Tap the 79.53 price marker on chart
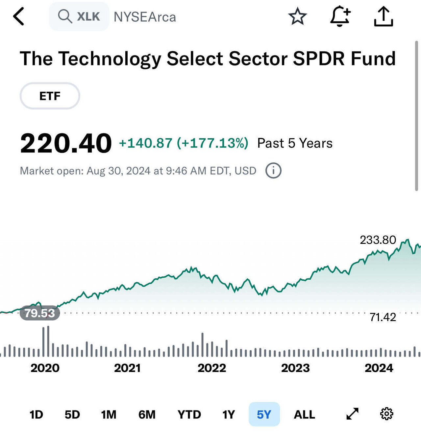This screenshot has height=444, width=421. click(40, 313)
